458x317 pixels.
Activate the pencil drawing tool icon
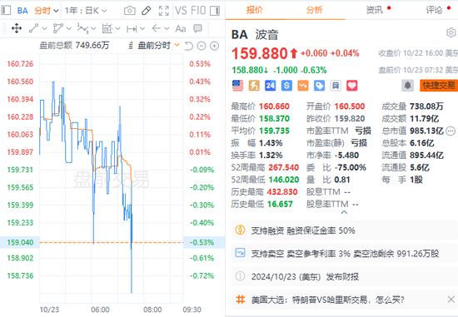point(146,11)
